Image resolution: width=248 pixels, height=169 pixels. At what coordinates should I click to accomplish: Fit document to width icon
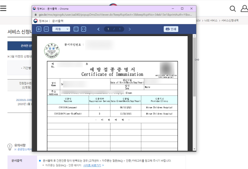[83, 29]
